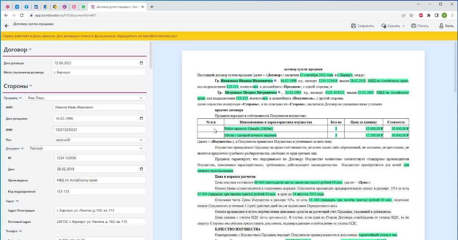Screen dimensions: 458x240
Task: Toggle the Продавец group chevron
Action: 20,98
